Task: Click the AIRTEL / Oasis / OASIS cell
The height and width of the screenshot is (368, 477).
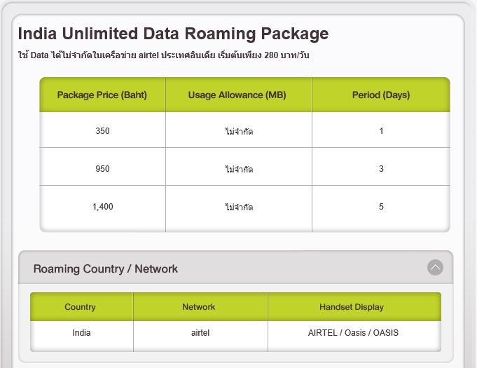Action: 353,332
